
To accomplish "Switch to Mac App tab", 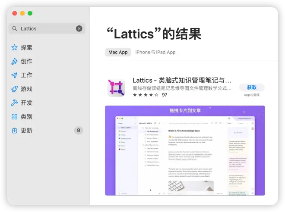I will (x=118, y=52).
